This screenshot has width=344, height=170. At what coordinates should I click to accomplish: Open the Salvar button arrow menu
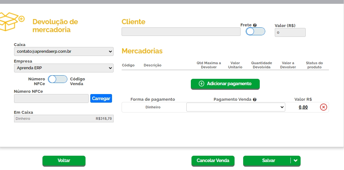pyautogui.click(x=295, y=161)
